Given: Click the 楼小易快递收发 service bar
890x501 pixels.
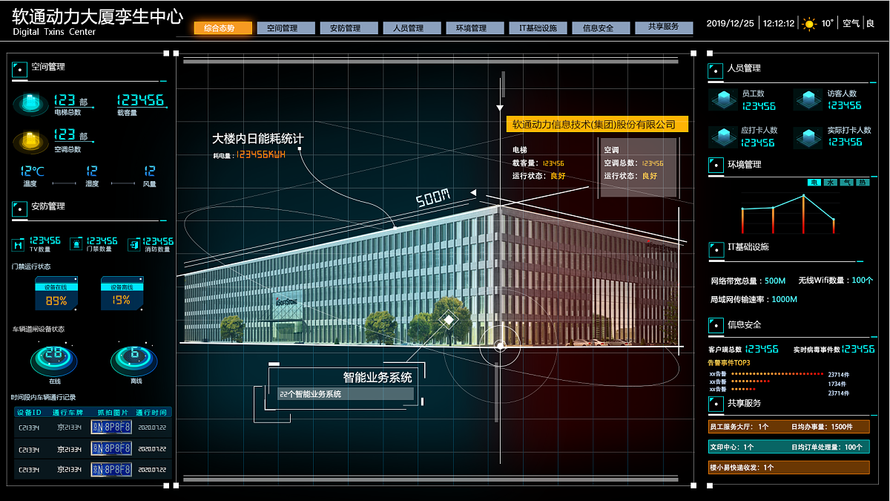Looking at the screenshot, I should tap(788, 467).
